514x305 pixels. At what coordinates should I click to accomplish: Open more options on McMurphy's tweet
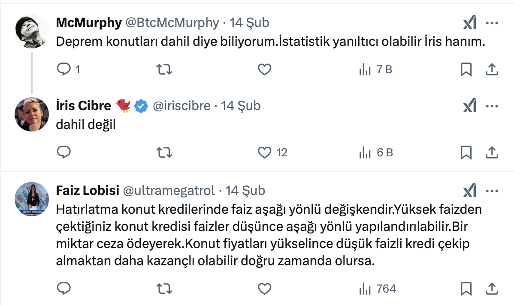[x=492, y=23]
